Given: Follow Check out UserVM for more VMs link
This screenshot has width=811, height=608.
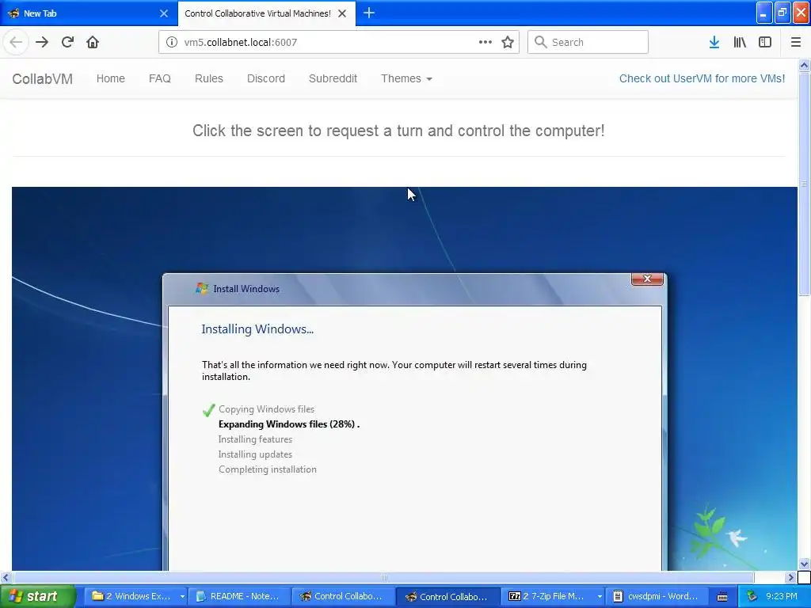Looking at the screenshot, I should [702, 78].
